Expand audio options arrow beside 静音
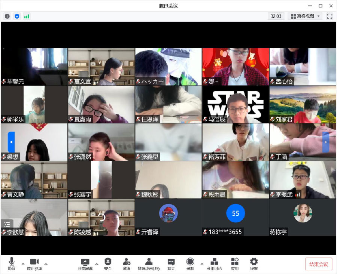Viewport: 337px width, 274px height. click(23, 263)
